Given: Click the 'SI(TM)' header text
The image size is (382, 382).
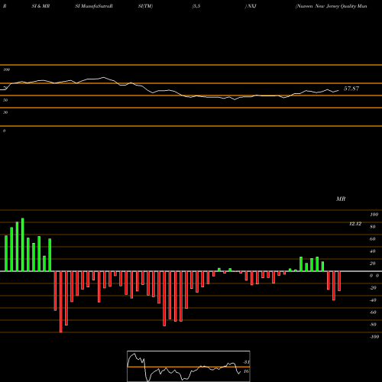Looking at the screenshot, I should click(x=145, y=6).
